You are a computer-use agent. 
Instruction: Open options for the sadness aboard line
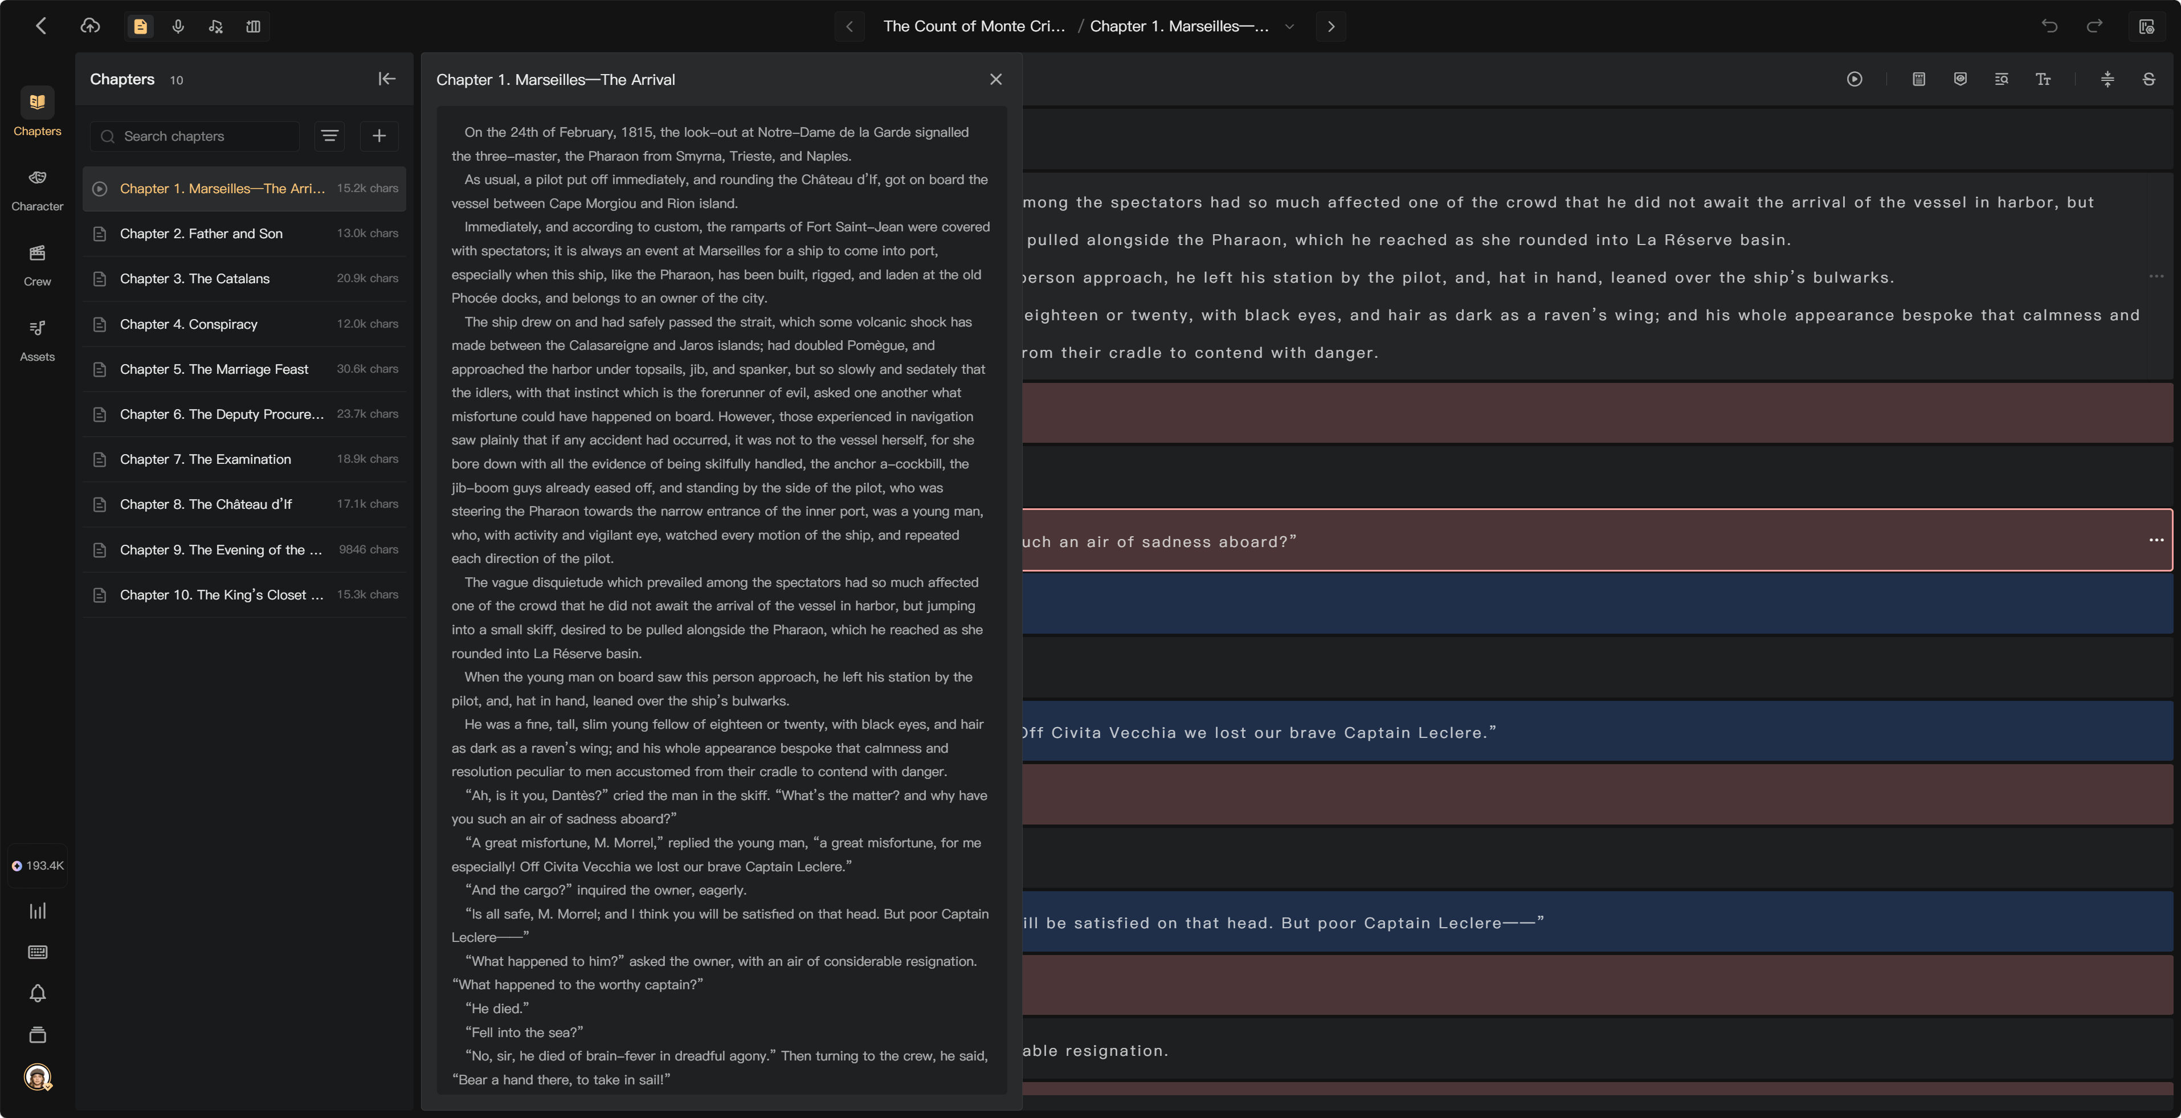pyautogui.click(x=2155, y=540)
